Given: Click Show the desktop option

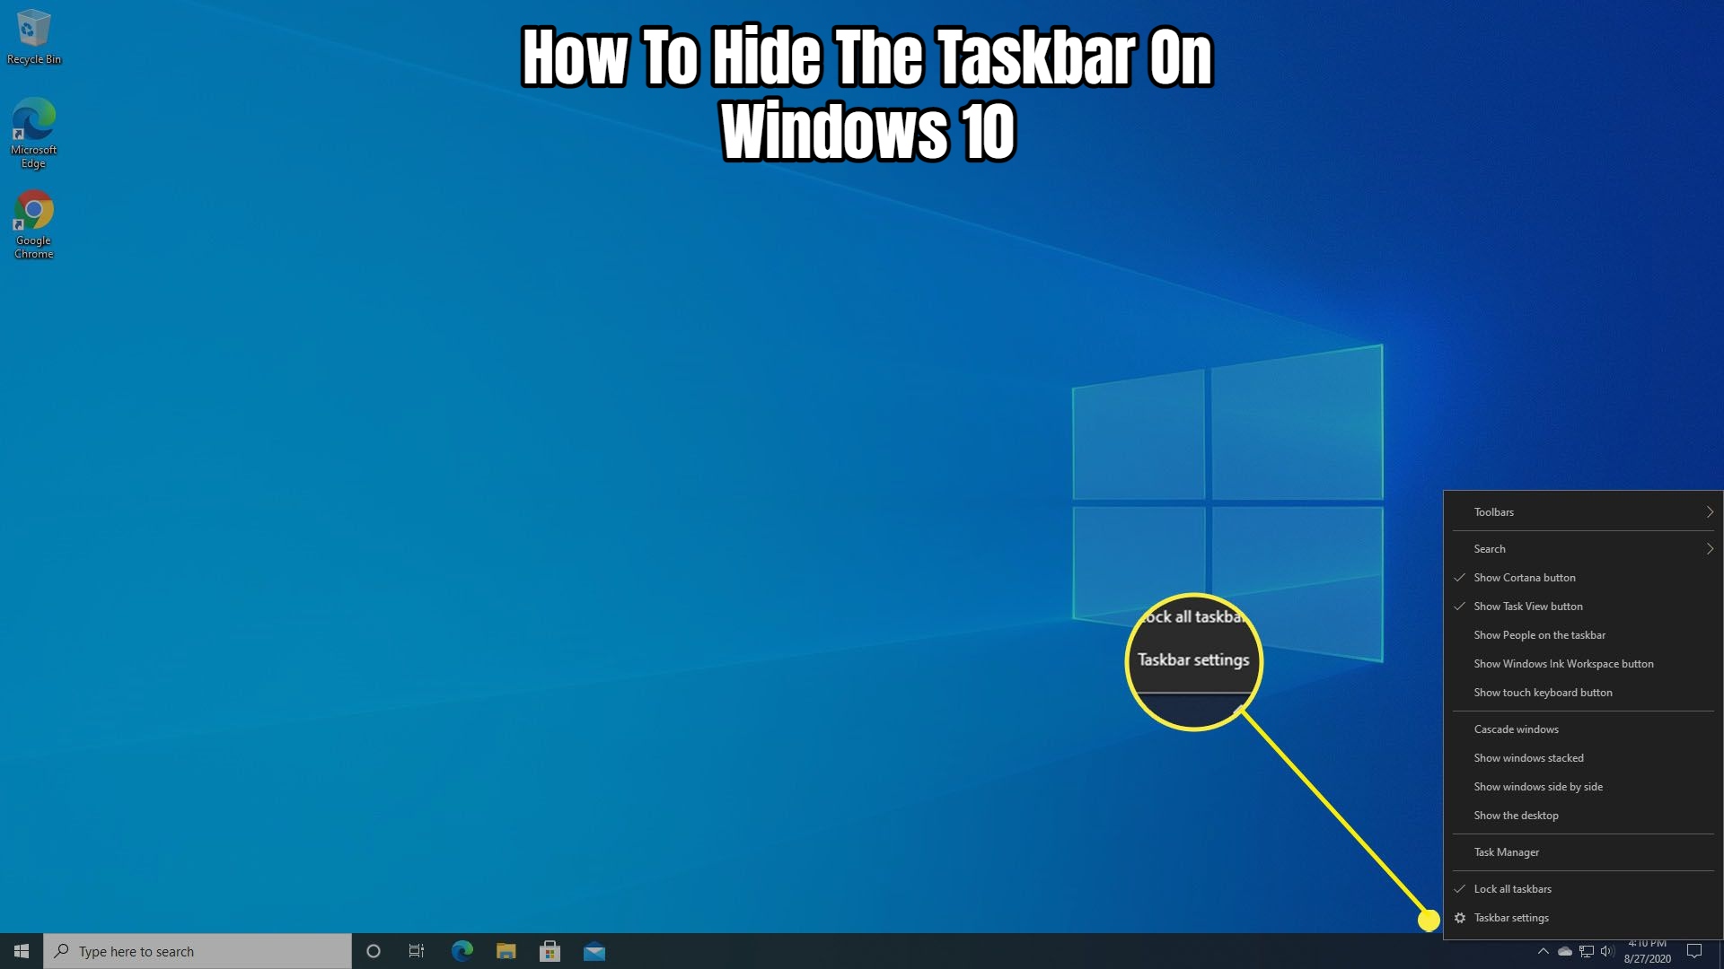Looking at the screenshot, I should (x=1516, y=816).
